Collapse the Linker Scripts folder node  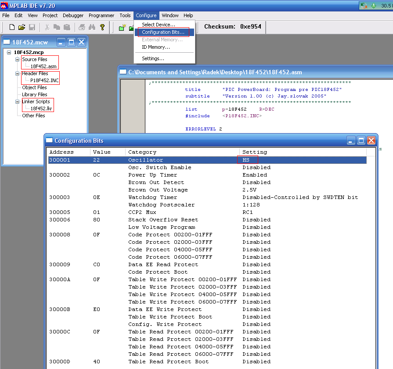(x=17, y=101)
